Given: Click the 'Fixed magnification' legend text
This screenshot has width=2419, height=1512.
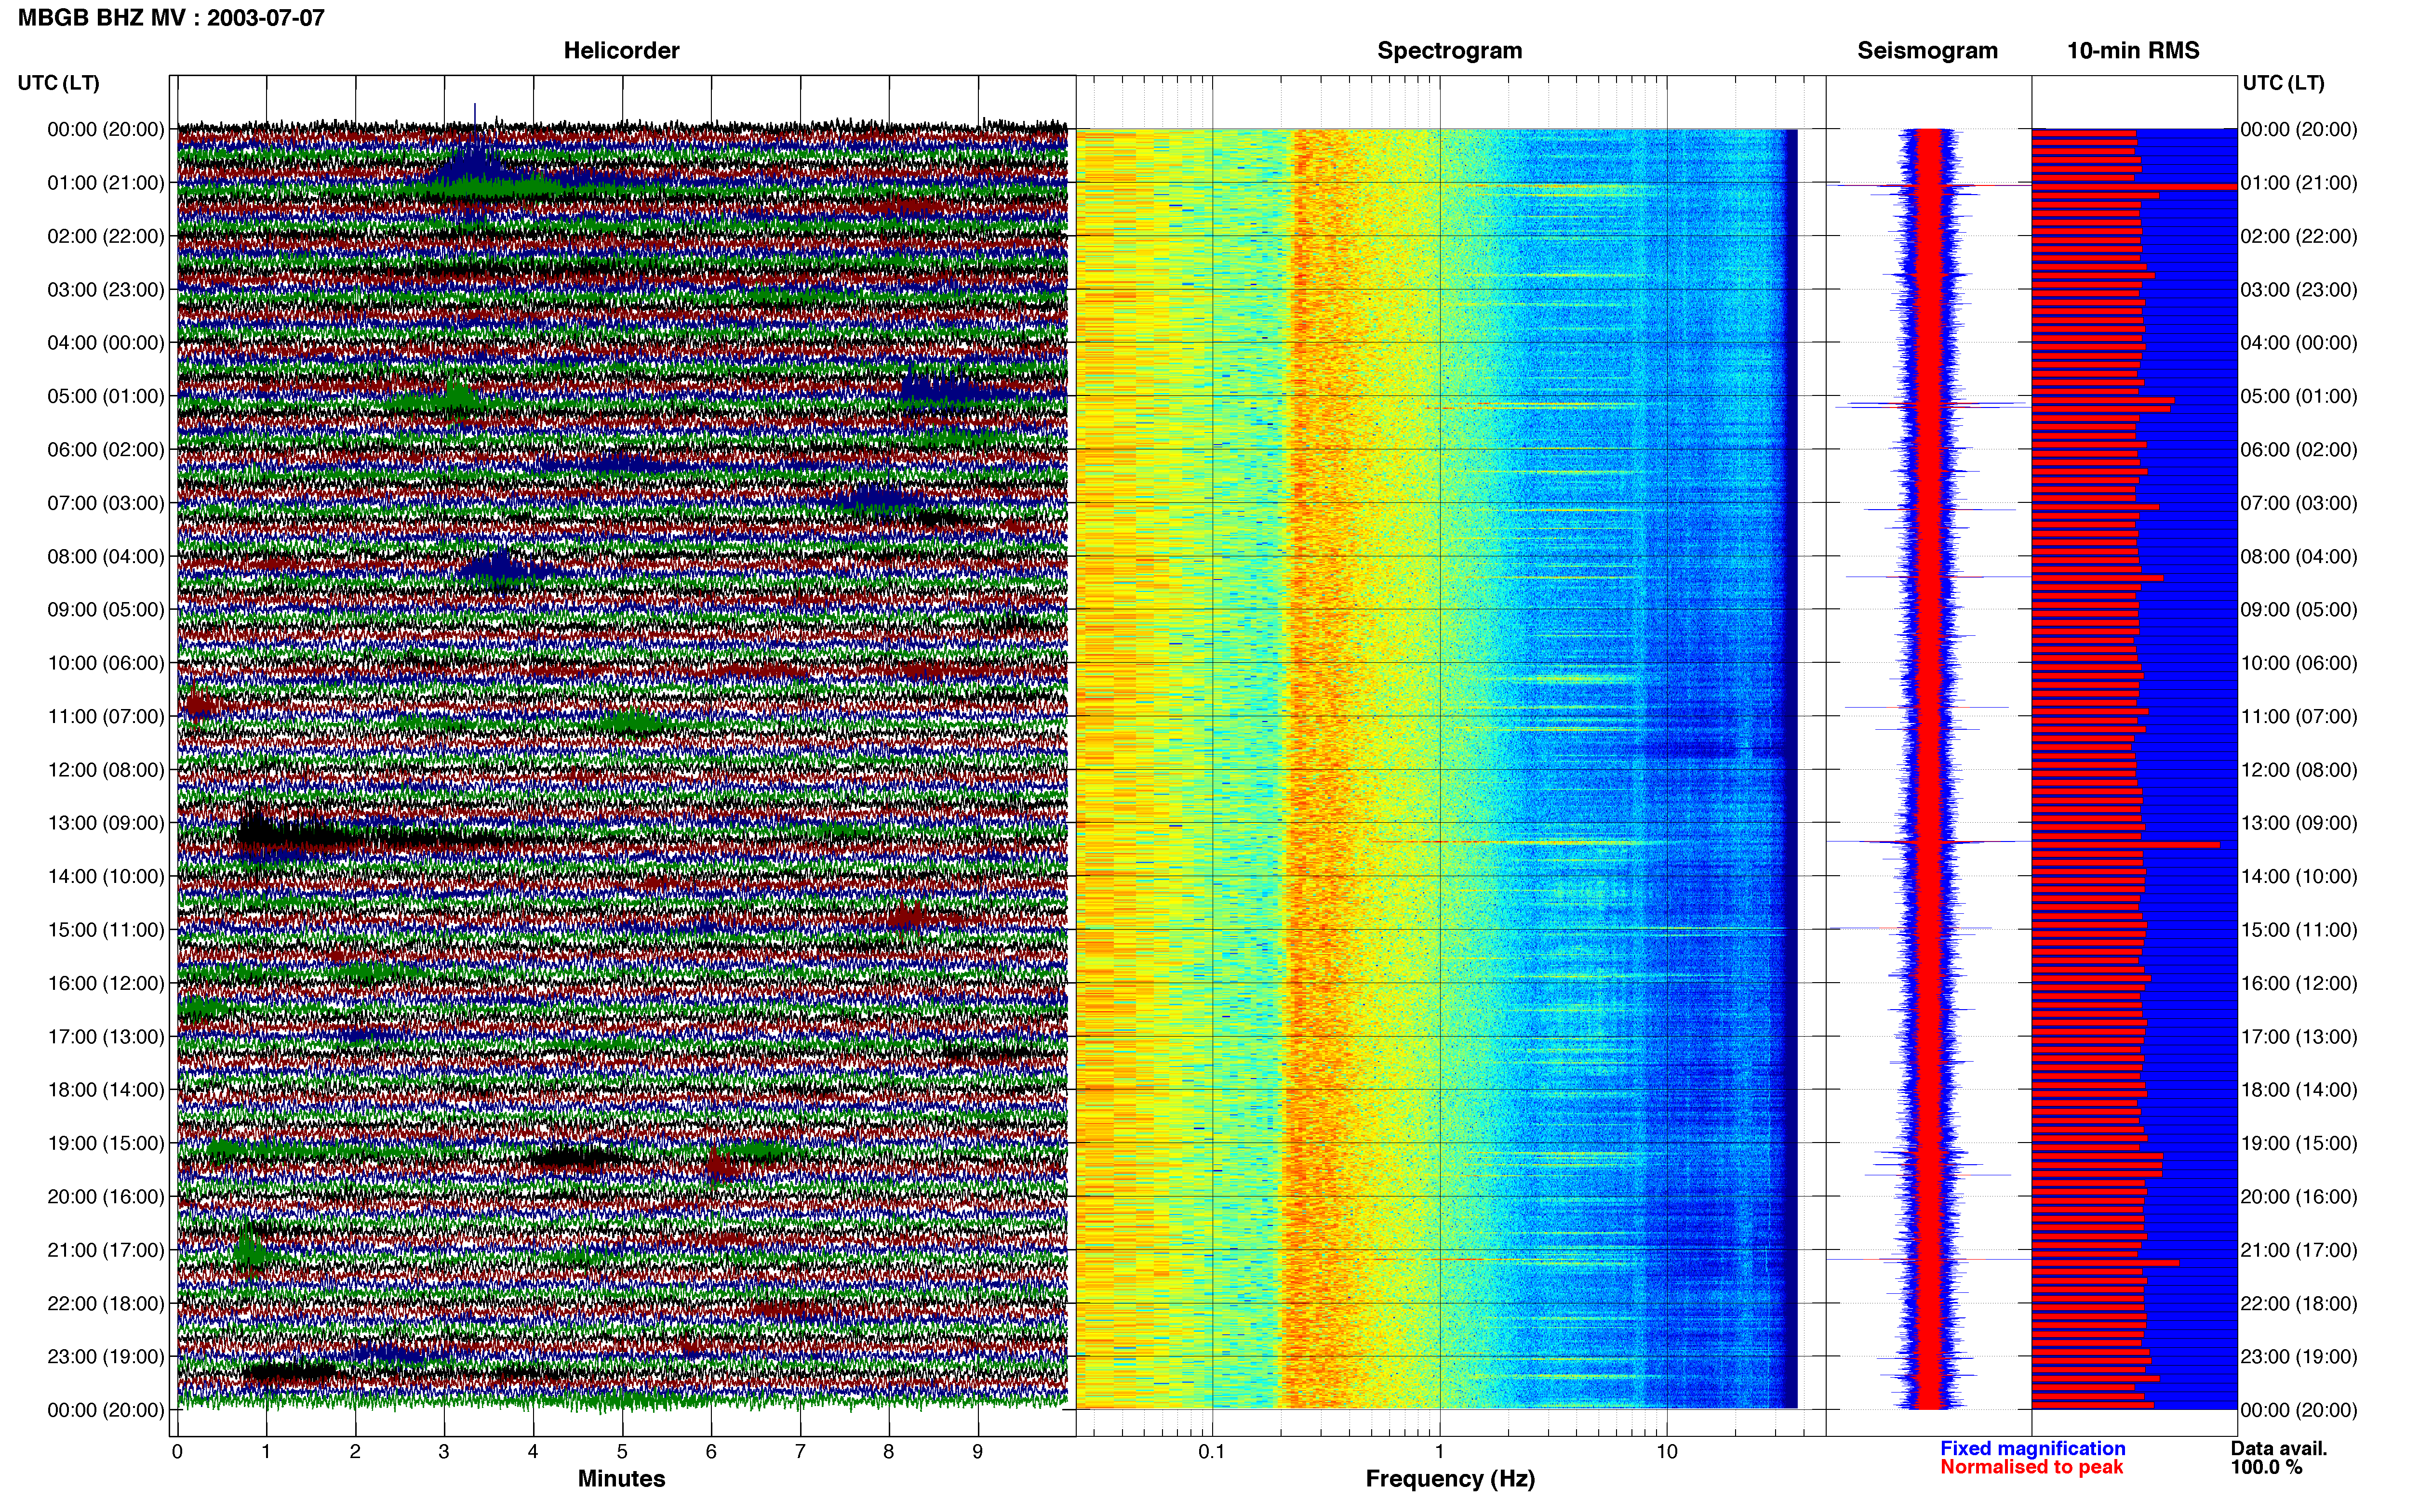Looking at the screenshot, I should 2032,1449.
